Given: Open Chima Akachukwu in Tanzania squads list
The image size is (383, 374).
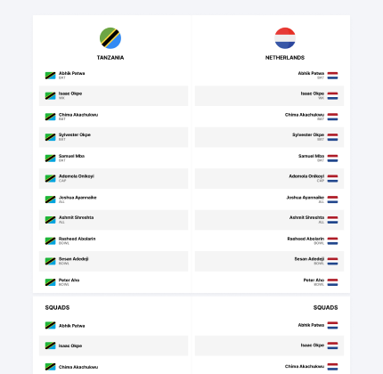Looking at the screenshot, I should coord(78,367).
